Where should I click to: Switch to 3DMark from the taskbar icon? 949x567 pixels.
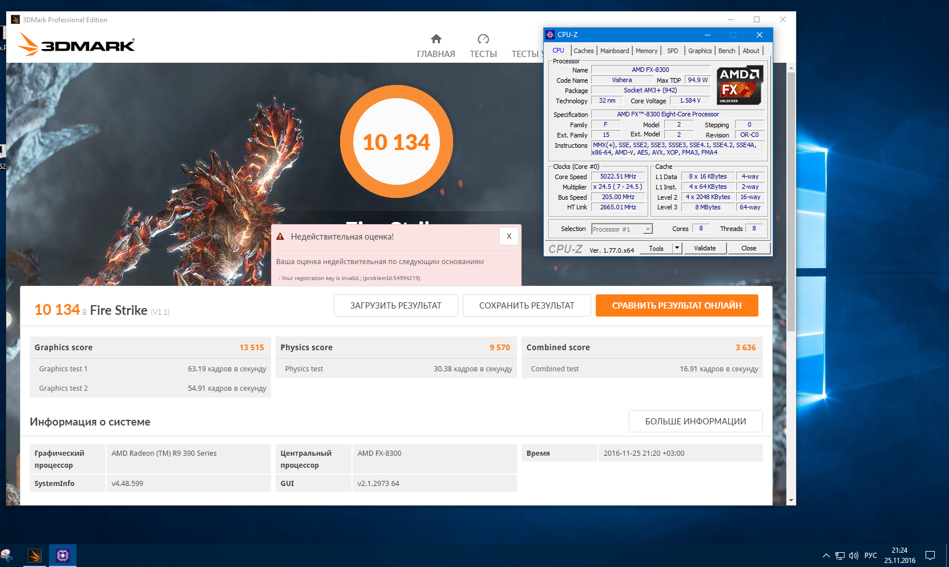35,555
